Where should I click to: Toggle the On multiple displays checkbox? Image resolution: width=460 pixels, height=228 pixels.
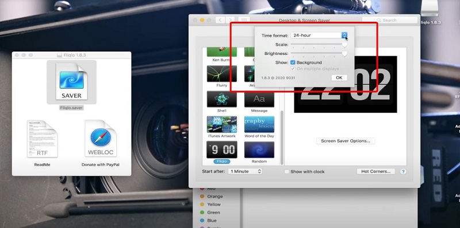pyautogui.click(x=293, y=69)
